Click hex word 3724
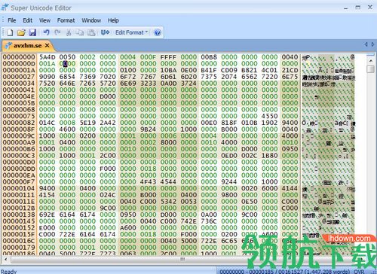 point(188,83)
